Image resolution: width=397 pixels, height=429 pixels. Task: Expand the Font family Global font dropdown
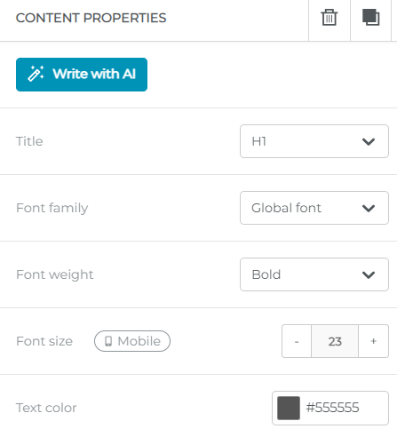pos(314,208)
